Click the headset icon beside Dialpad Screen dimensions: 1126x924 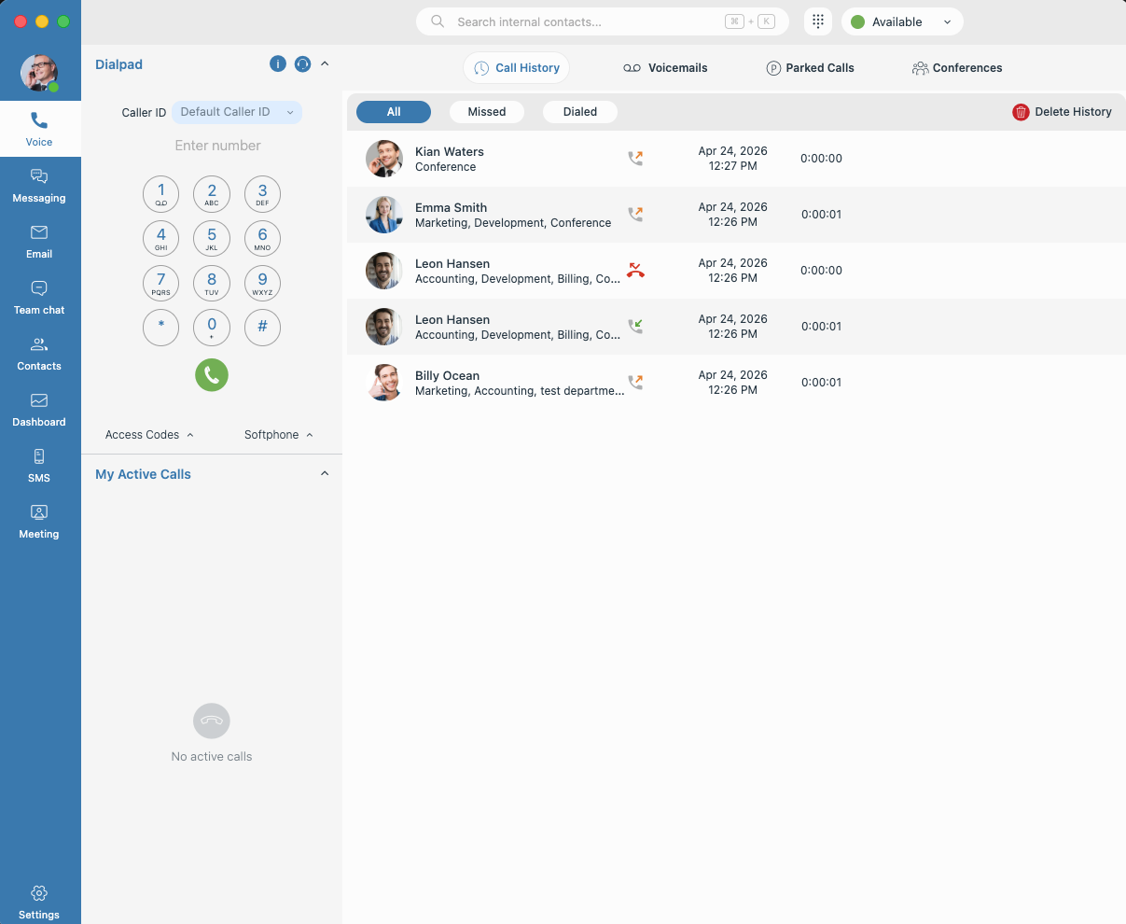click(302, 64)
